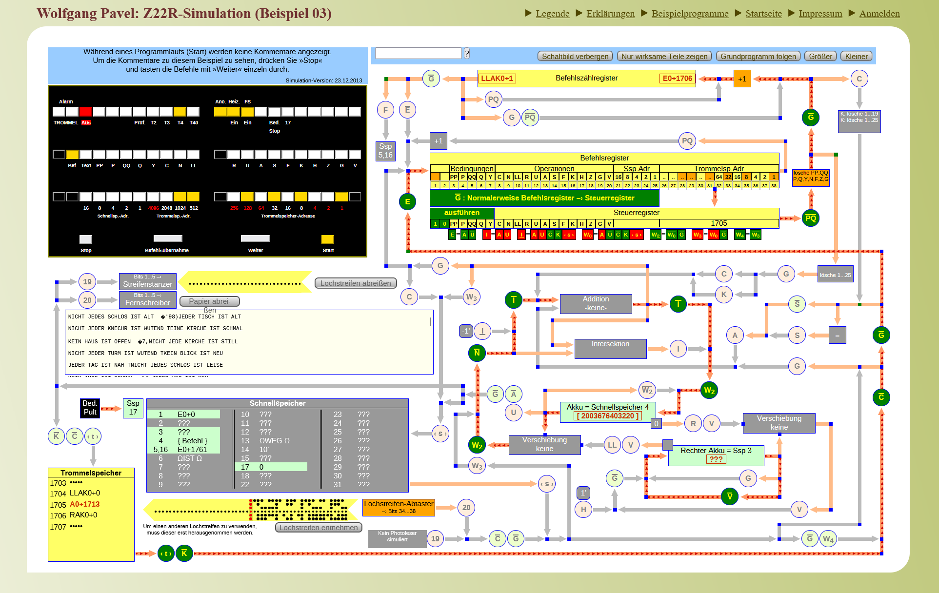
Task: Click the S̄ circle node
Action: coord(797,304)
